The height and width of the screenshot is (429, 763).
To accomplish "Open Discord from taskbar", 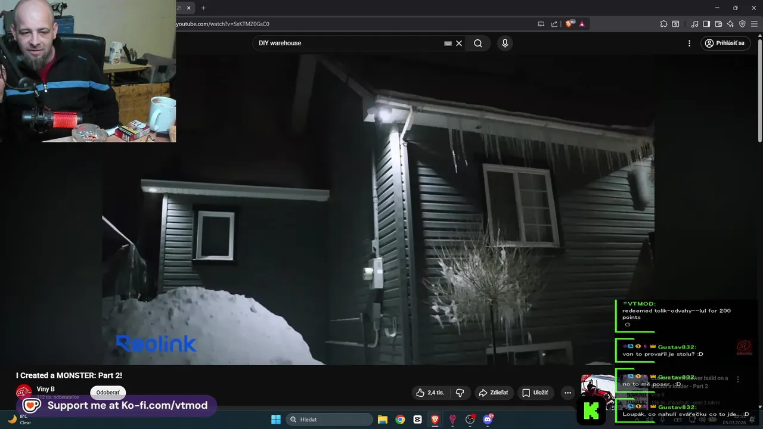I will (488, 419).
